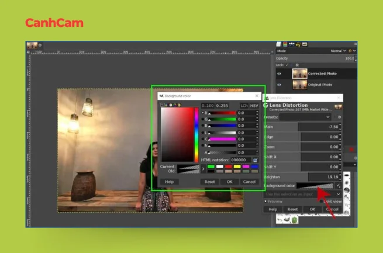
Task: Pick color with eyedropper beside HTML notation
Action: (256, 160)
